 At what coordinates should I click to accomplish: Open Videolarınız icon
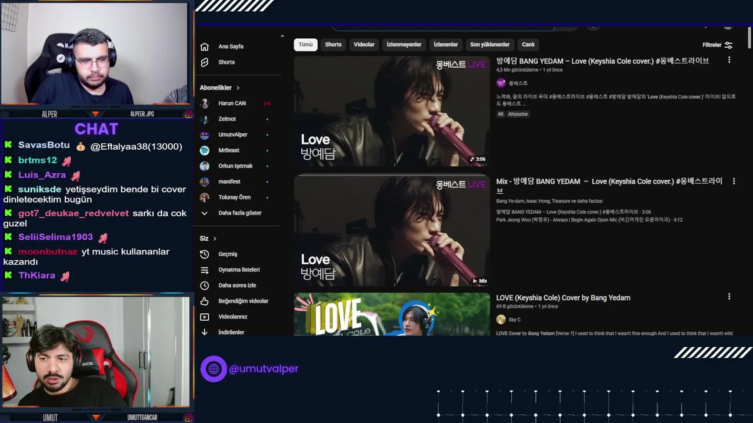204,317
